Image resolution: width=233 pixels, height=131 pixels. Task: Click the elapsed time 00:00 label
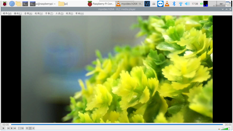click(x=5, y=125)
